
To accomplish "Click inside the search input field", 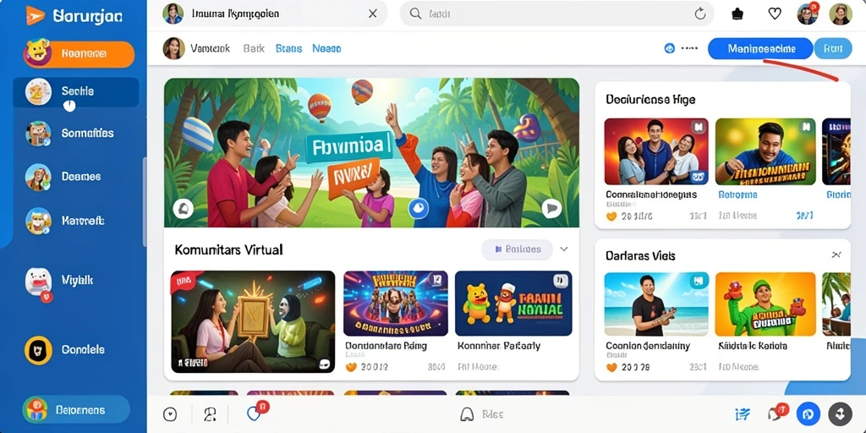I will pos(556,14).
